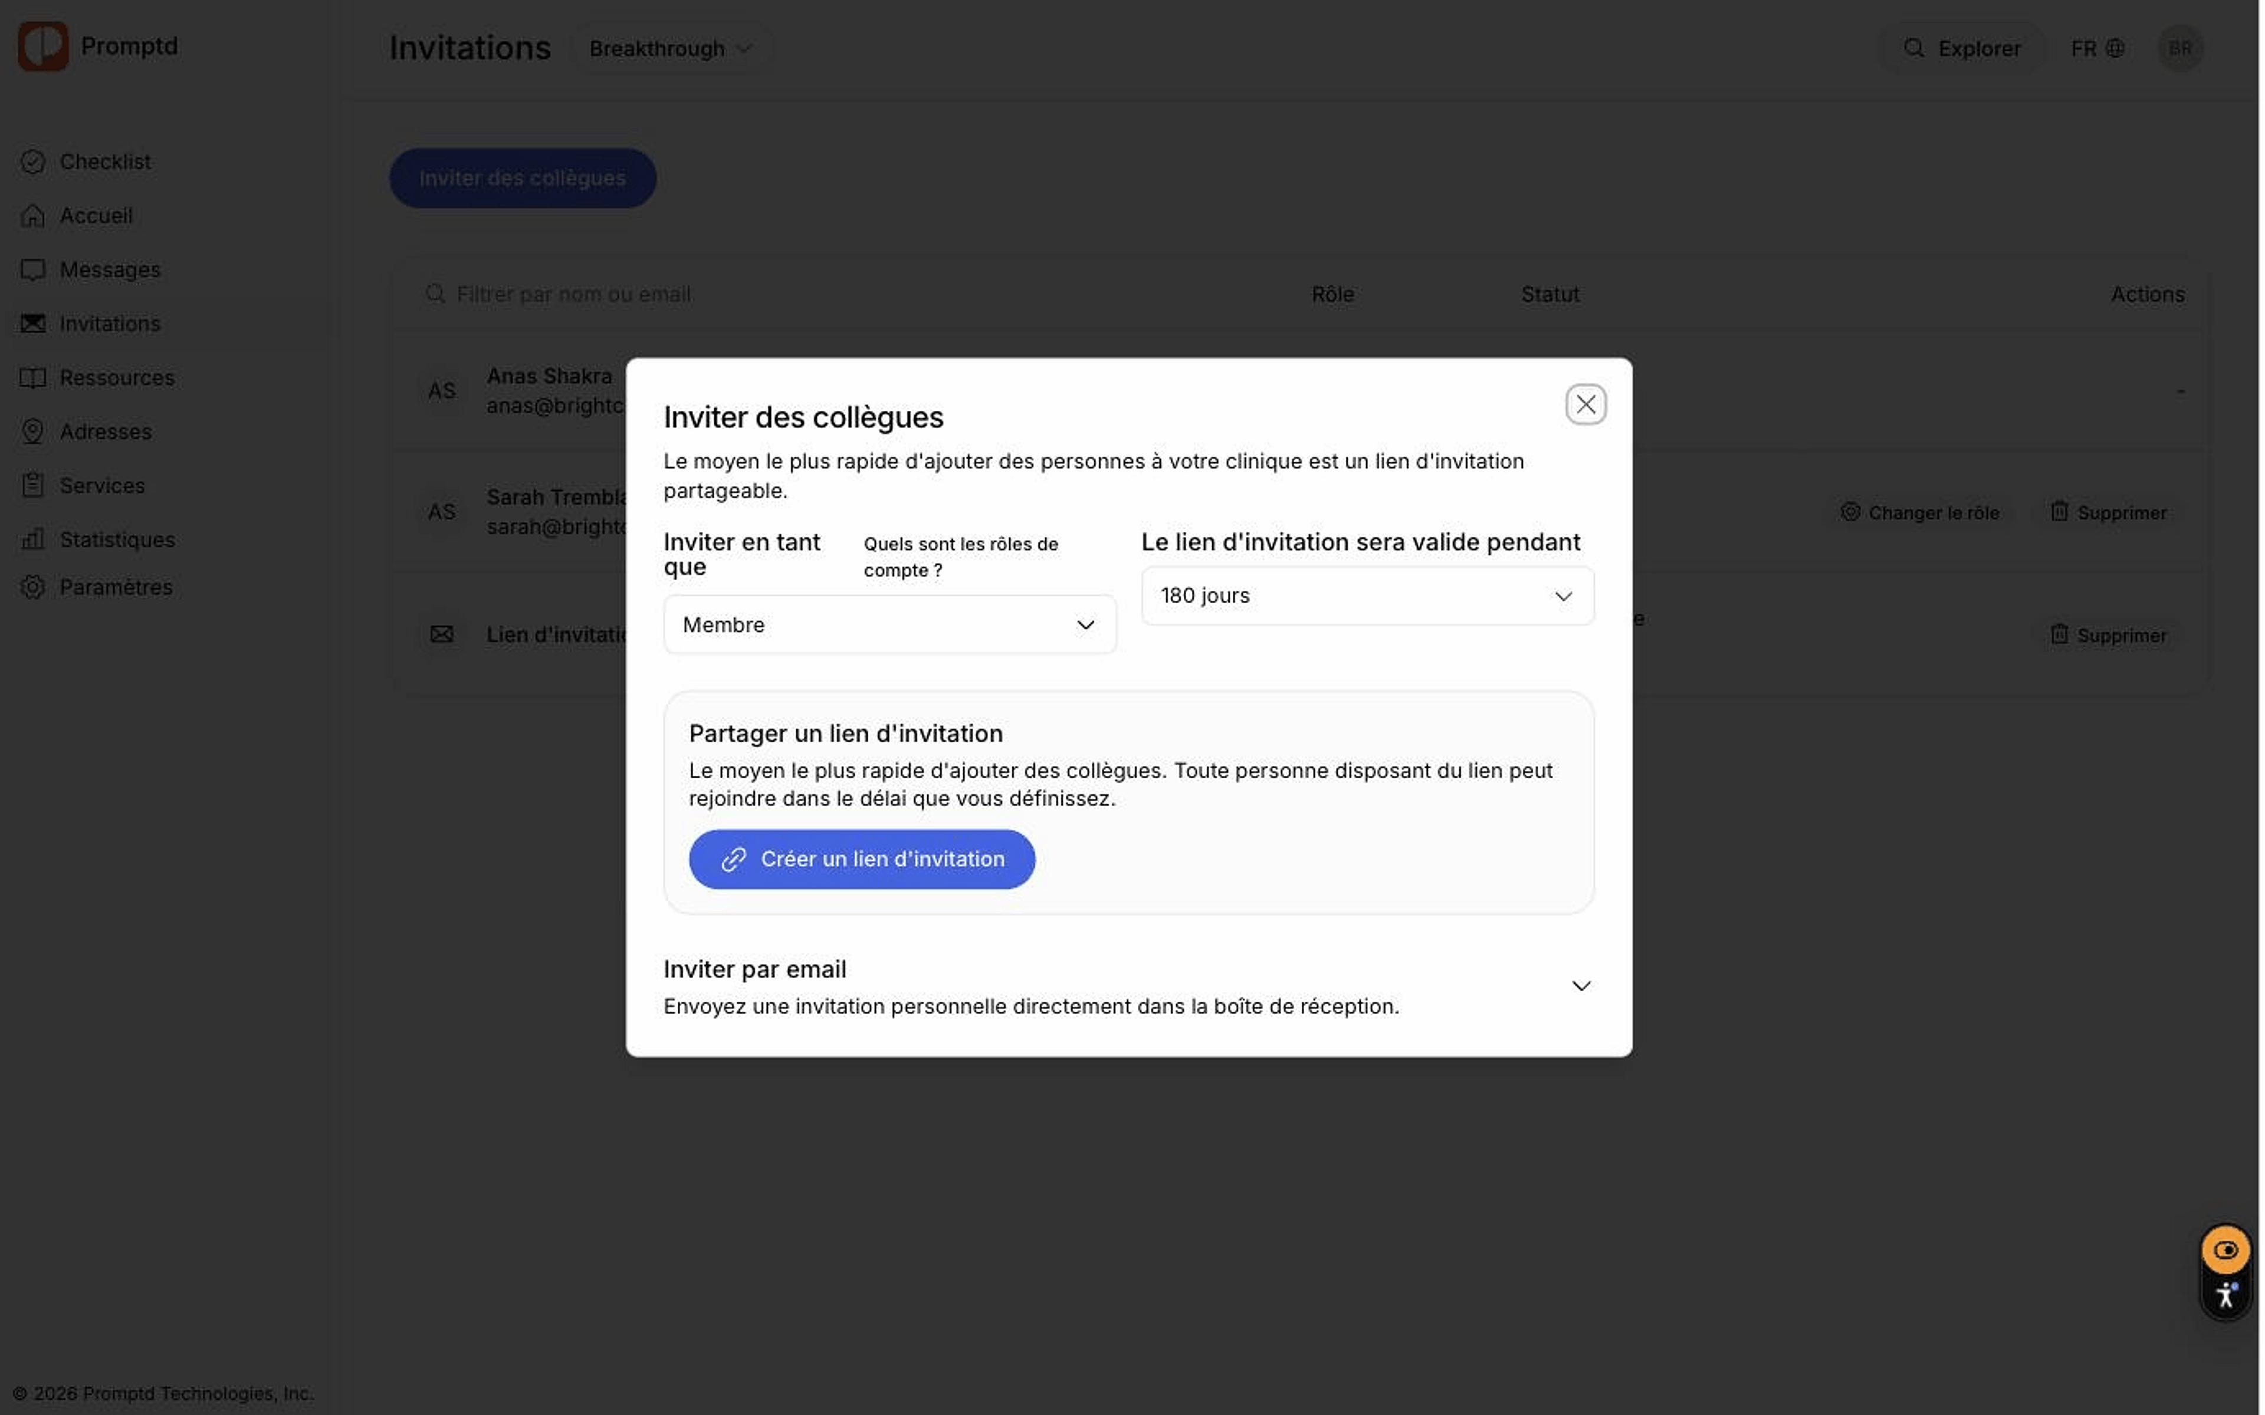Image resolution: width=2265 pixels, height=1415 pixels.
Task: Click the Promptd logo icon
Action: tap(43, 46)
